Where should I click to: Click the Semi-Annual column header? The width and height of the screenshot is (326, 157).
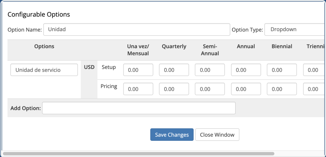[x=210, y=50]
